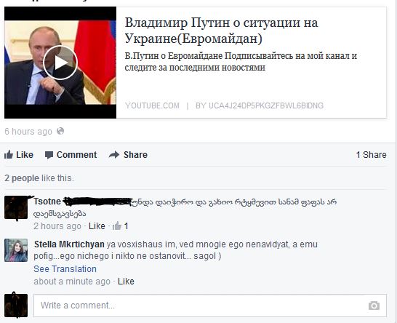Click the globe privacy icon
Image resolution: width=397 pixels, height=323 pixels.
click(60, 131)
